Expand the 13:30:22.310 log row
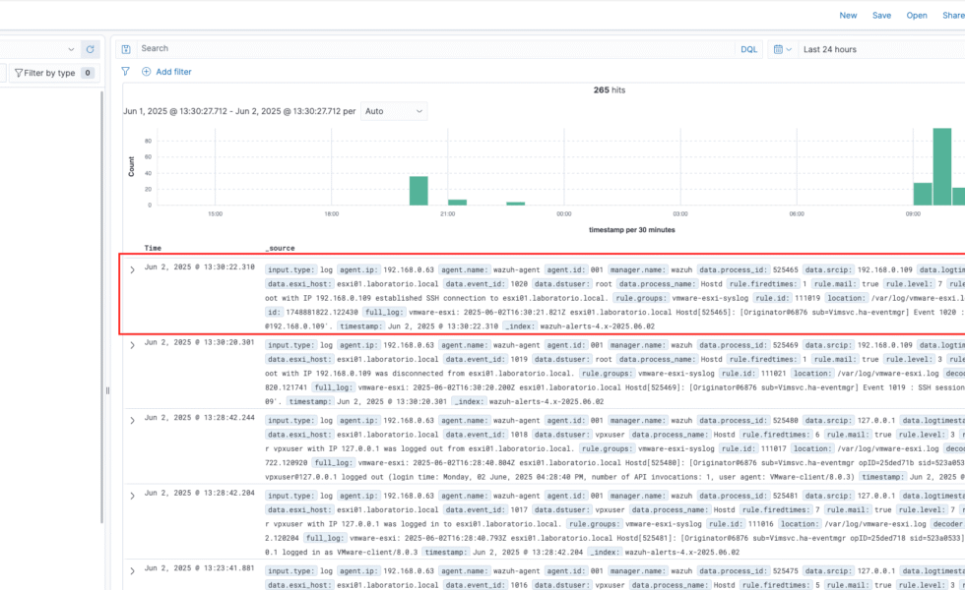This screenshot has width=965, height=590. 132,269
